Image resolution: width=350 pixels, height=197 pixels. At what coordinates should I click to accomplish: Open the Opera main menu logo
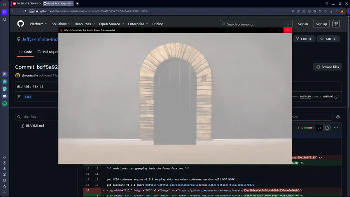(4, 4)
